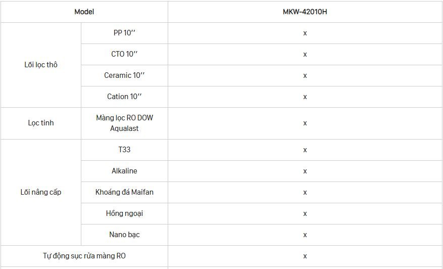Click x mark for Tự động sục rửa row
Screen dimensions: 443x269
pyautogui.click(x=305, y=256)
